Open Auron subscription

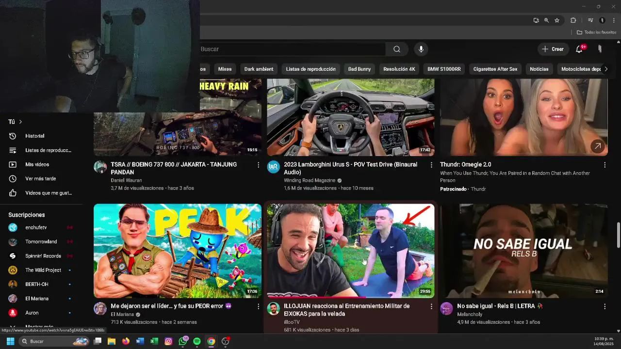[42, 313]
